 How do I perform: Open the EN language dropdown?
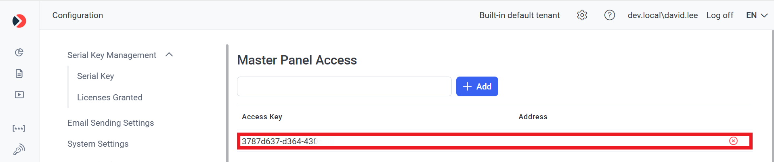pos(756,15)
